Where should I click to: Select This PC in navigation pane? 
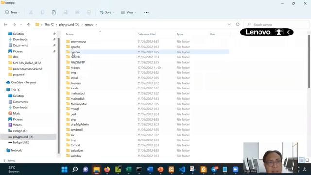pos(16,90)
